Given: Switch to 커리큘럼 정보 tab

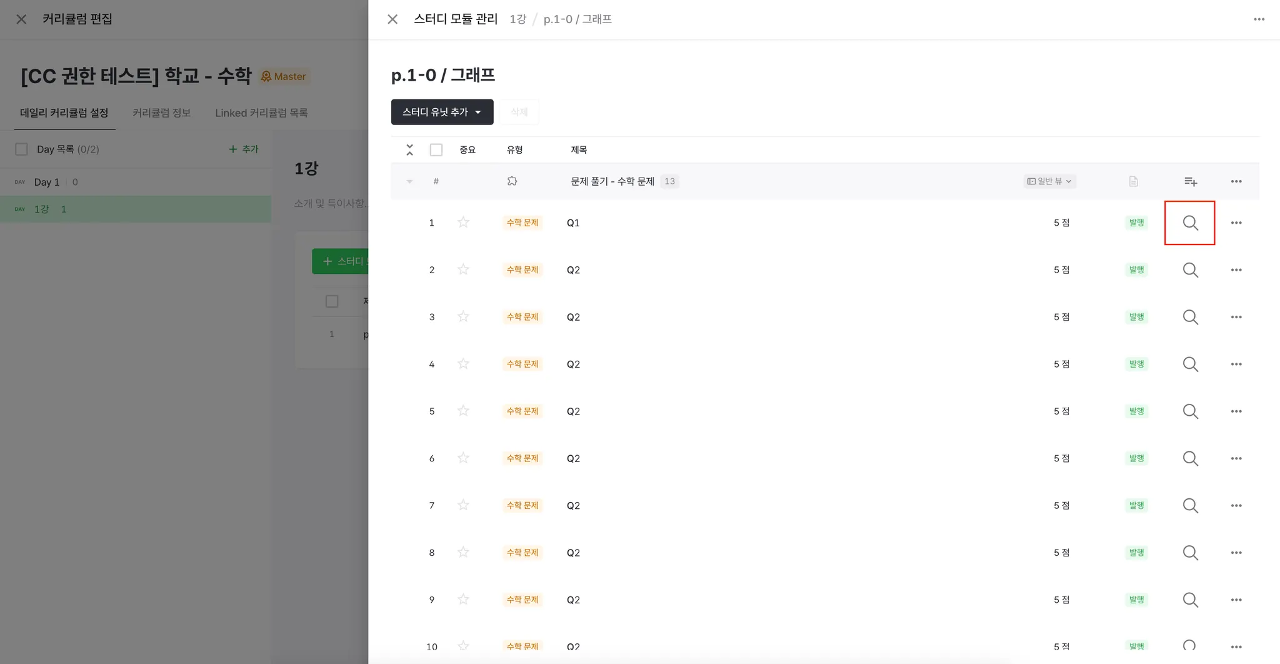Looking at the screenshot, I should [x=161, y=113].
